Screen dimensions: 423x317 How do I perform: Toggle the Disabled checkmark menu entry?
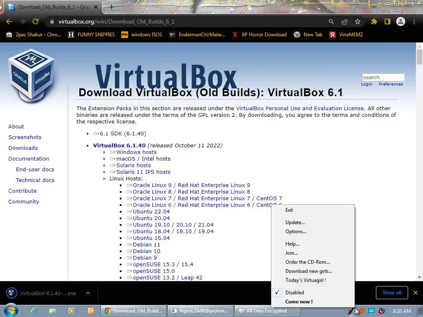(313, 293)
